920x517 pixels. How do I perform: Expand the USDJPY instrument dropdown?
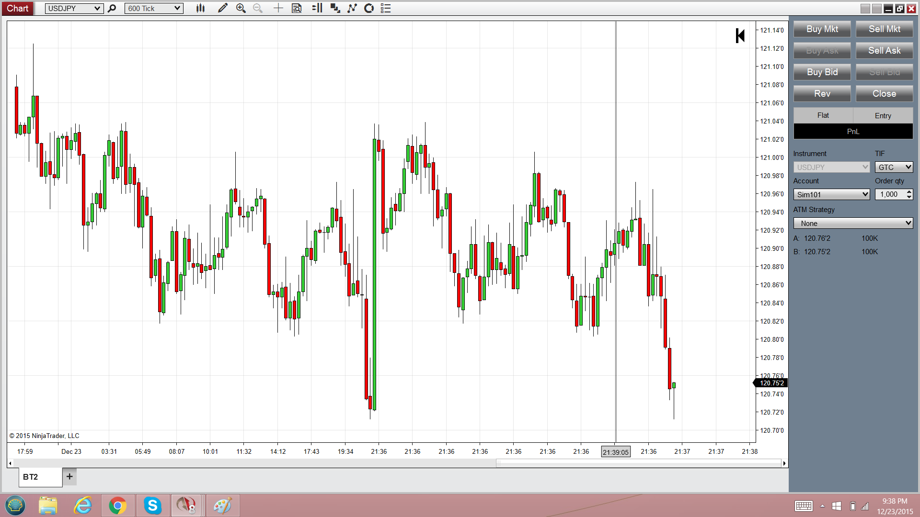coord(96,8)
